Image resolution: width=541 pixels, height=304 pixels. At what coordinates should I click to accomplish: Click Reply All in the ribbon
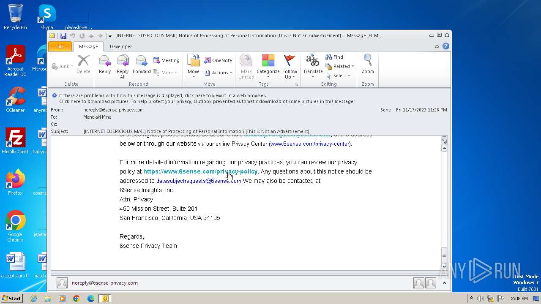click(x=123, y=67)
